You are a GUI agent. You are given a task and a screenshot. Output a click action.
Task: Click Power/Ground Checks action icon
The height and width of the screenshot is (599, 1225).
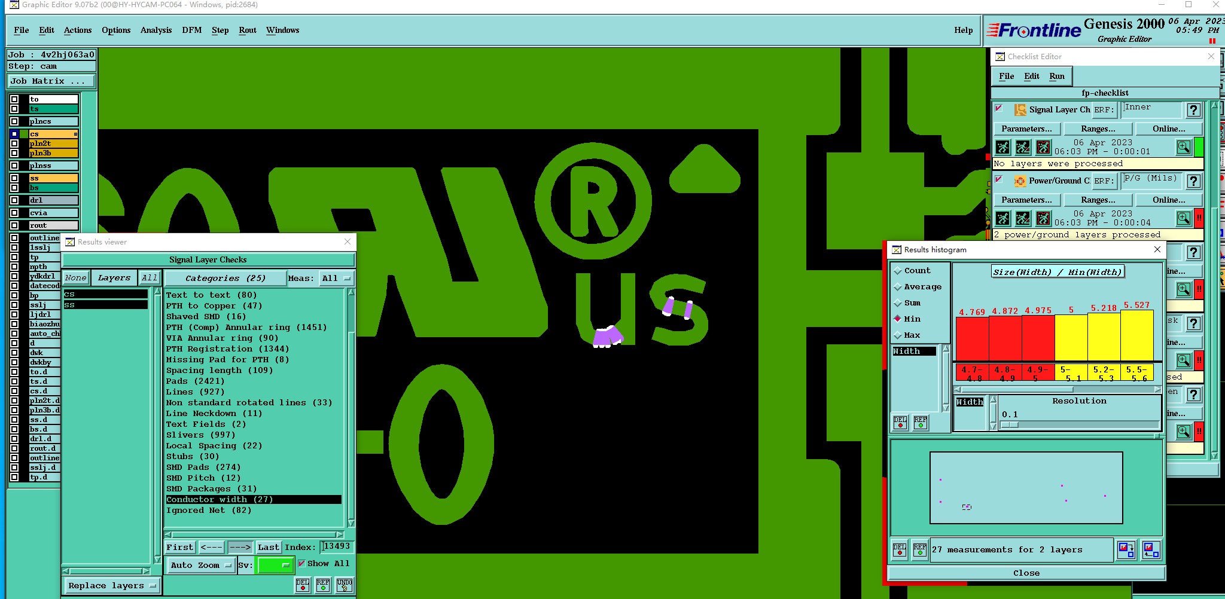point(1020,181)
